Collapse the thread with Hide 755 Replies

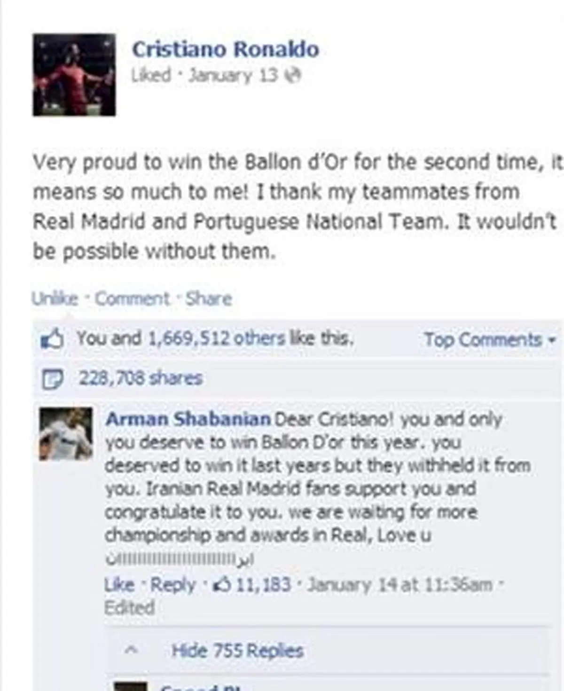click(x=237, y=651)
